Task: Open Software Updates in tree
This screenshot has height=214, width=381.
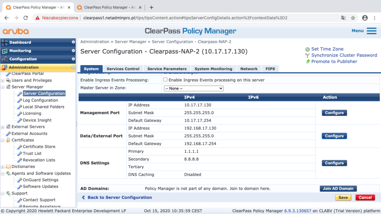Action: pos(40,187)
